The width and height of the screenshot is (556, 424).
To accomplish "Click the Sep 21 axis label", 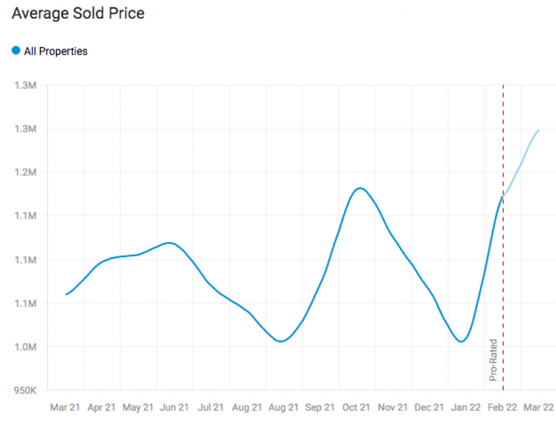I will coord(320,407).
